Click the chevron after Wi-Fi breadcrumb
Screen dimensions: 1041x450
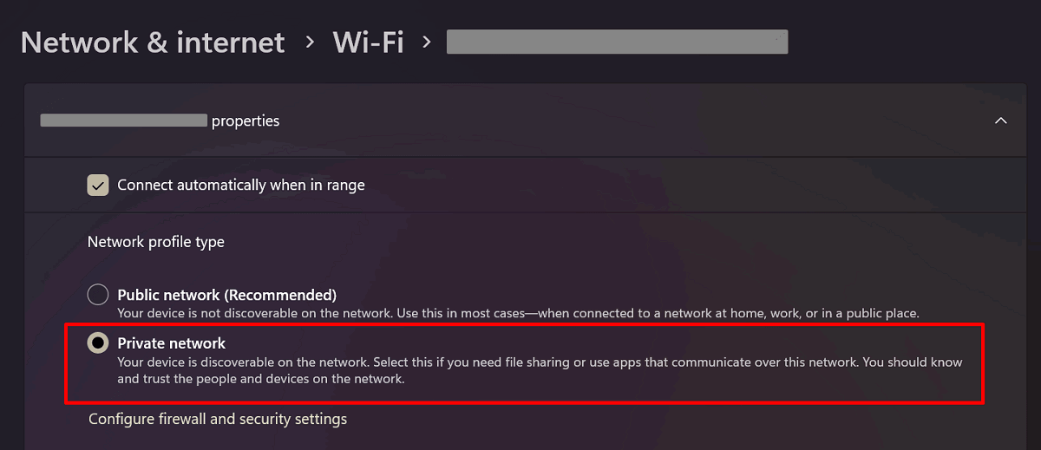tap(426, 42)
